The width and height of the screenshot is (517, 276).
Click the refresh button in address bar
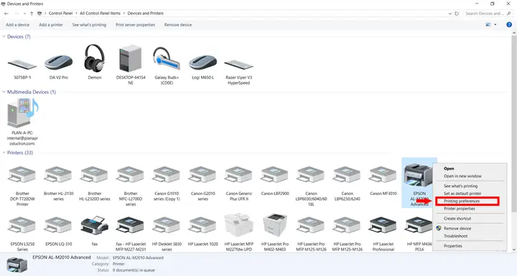click(457, 14)
